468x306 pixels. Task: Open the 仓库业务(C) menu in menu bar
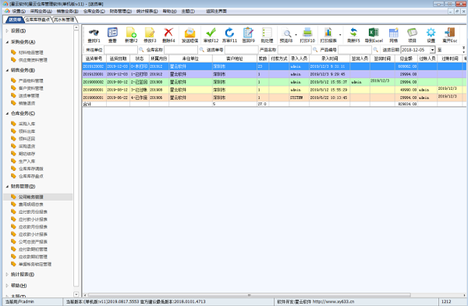94,11
